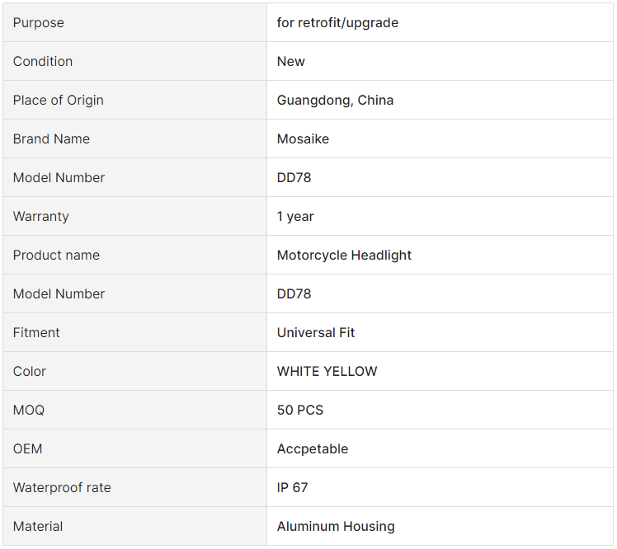Select the 'WHITE YELLOW' color value
Viewport: 617px width, 549px height.
click(327, 371)
